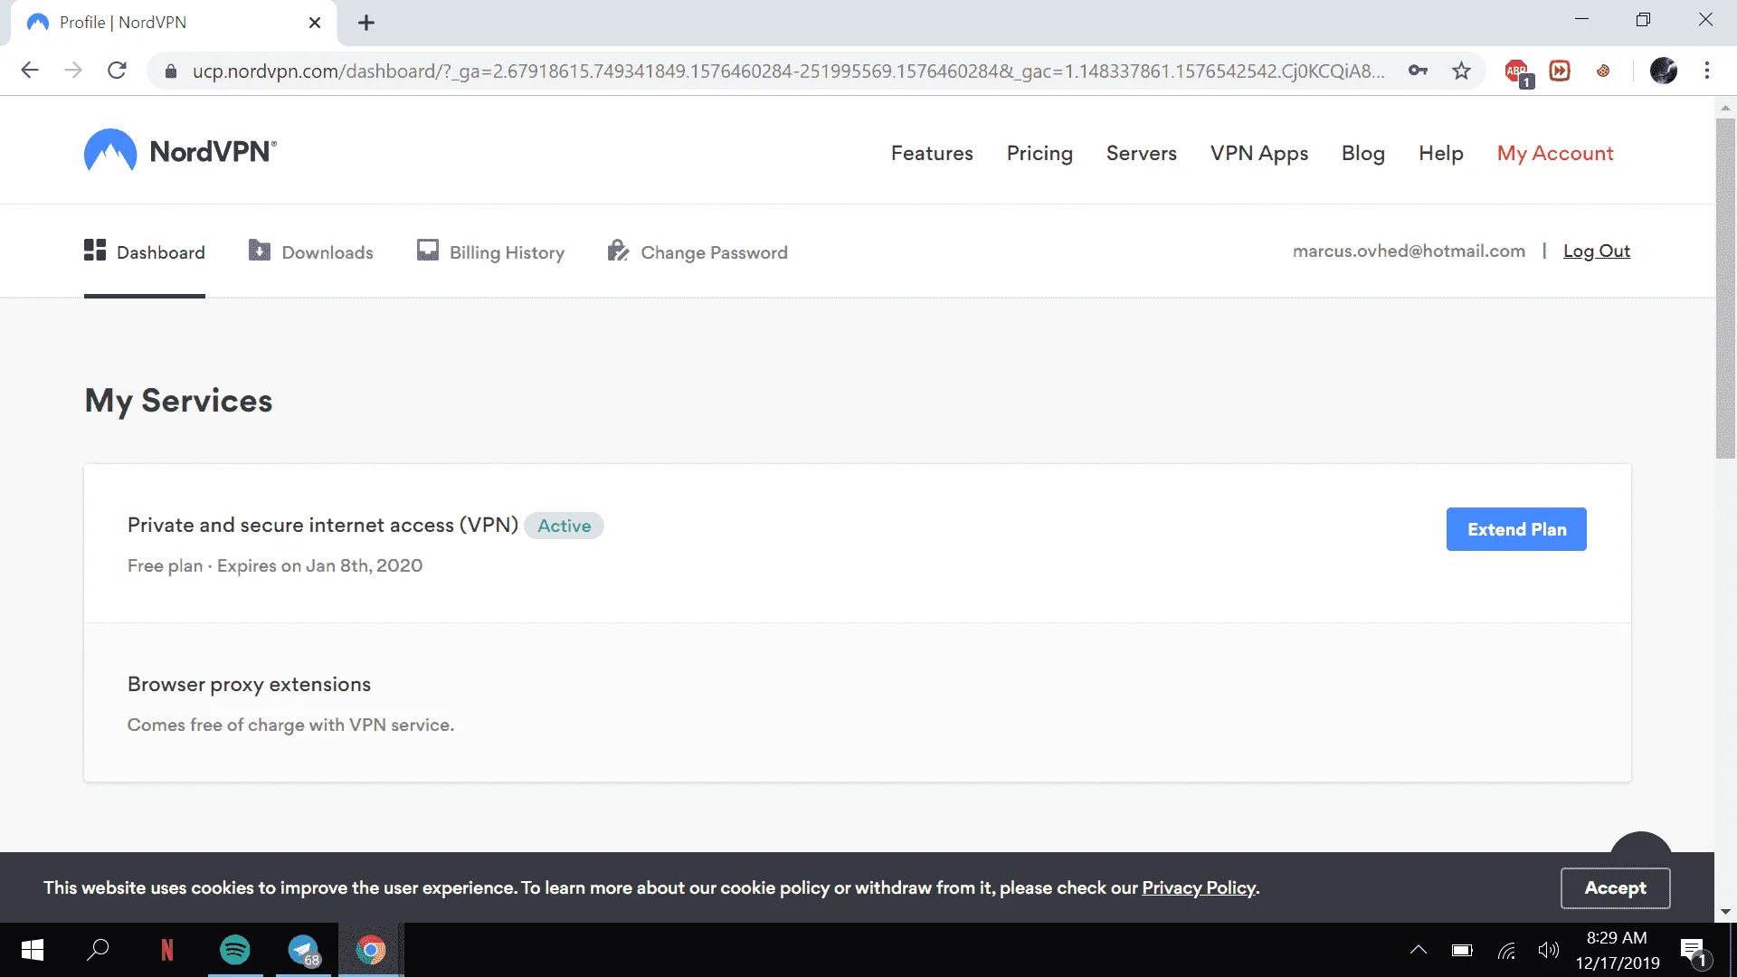Bookmark this page with the star
This screenshot has width=1737, height=977.
[x=1461, y=71]
